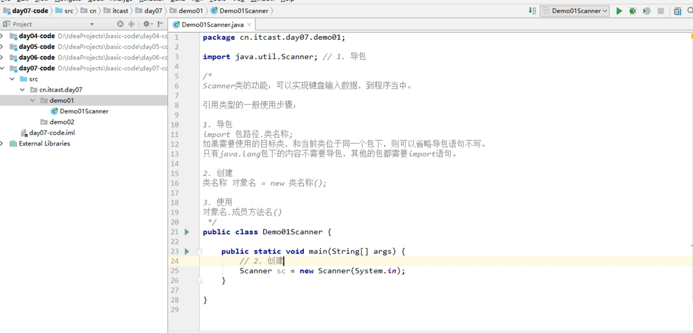Screen dimensions: 693x333
Task: Hide the Project tool window
Action: 161,24
